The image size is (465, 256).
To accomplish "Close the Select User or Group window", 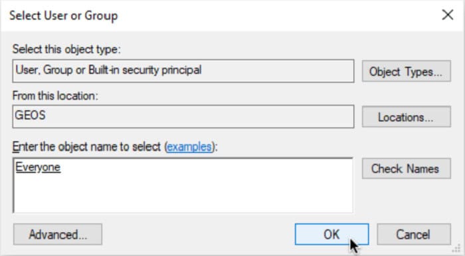I will pos(448,15).
